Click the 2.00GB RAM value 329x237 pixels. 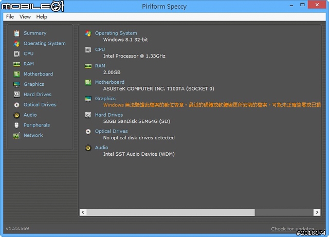pyautogui.click(x=112, y=72)
